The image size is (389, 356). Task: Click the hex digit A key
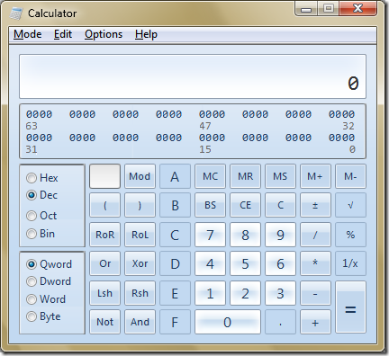(175, 176)
